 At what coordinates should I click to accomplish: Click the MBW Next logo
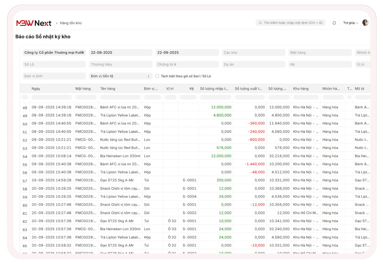34,23
